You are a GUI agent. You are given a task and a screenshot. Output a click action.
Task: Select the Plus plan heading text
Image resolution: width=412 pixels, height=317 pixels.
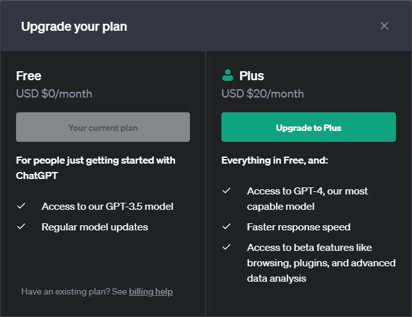[252, 76]
